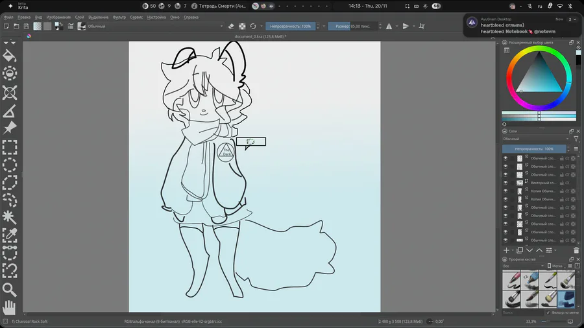Open the fill gradients button
Screen dimensions: 584x328
(x=38, y=26)
